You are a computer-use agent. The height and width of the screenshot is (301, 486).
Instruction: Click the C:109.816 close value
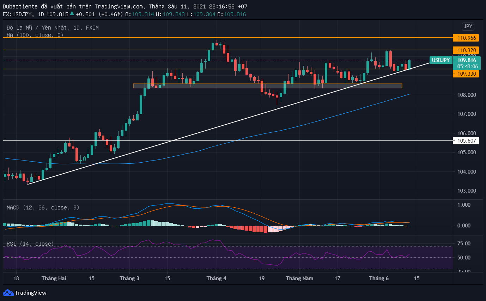(x=231, y=14)
